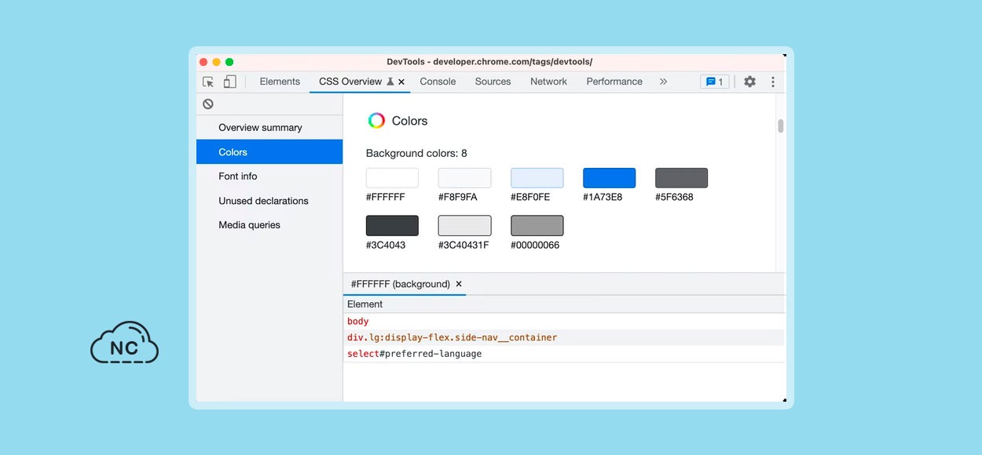The width and height of the screenshot is (982, 455).
Task: Show more tabs with the chevron
Action: tap(663, 82)
